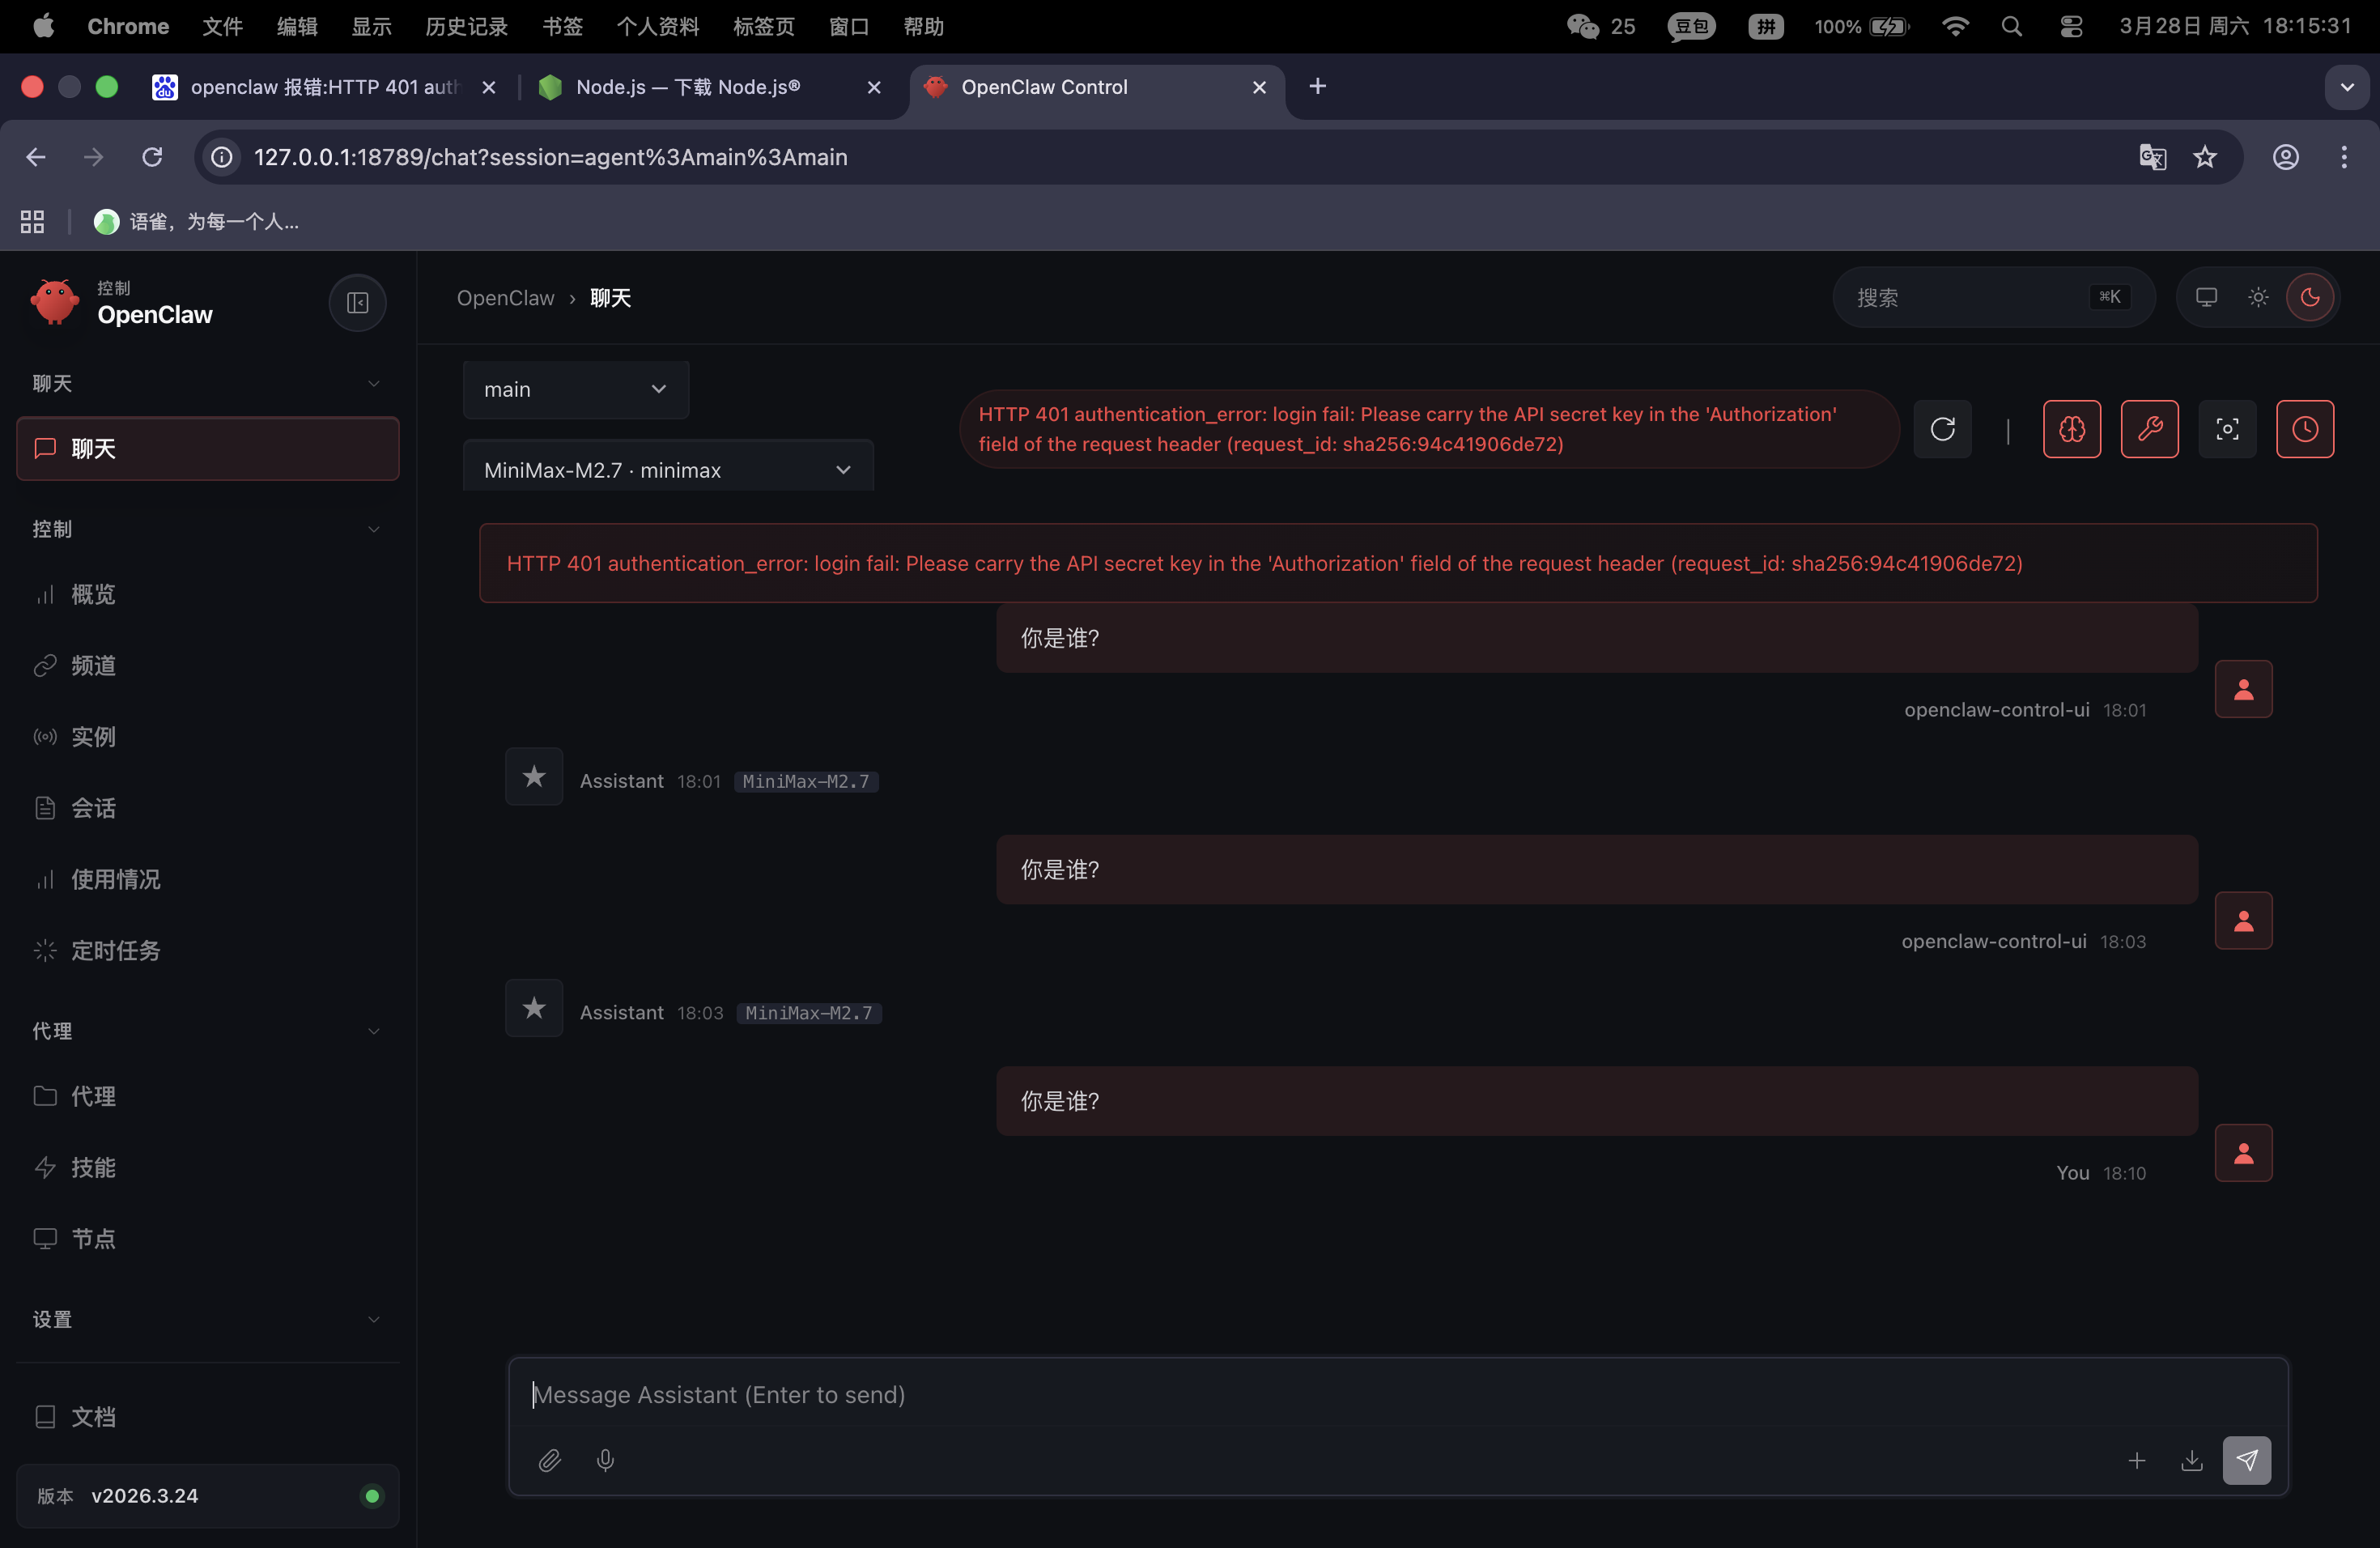
Task: Open 文档 docs link
Action: click(x=207, y=1416)
